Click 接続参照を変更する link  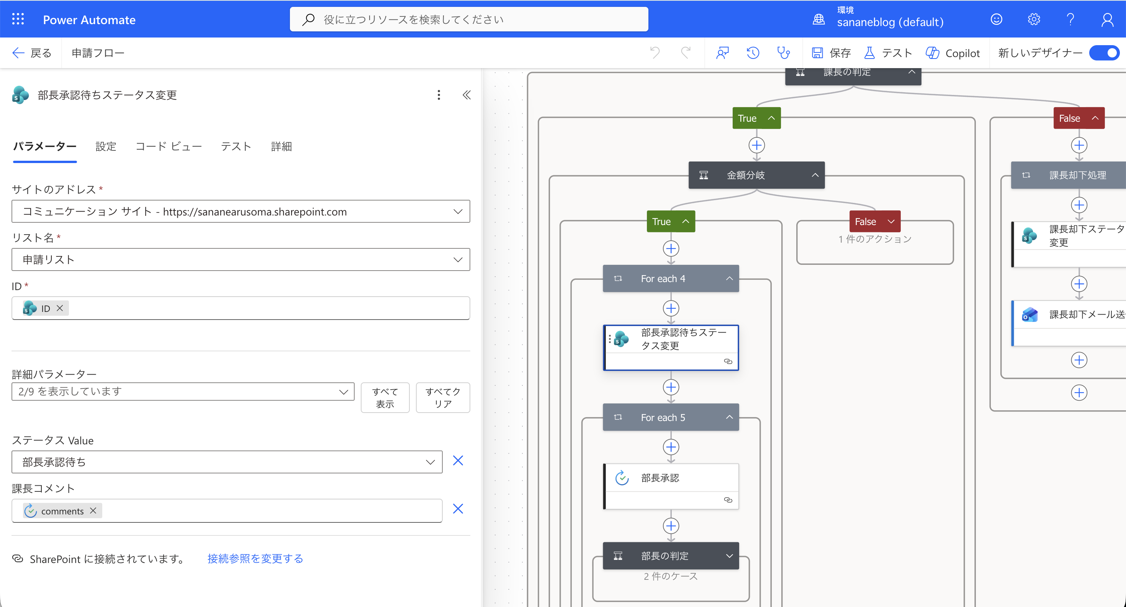tap(255, 558)
